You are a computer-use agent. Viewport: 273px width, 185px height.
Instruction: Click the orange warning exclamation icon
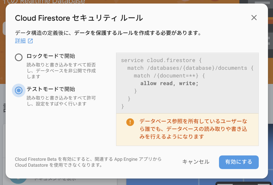tap(130, 122)
